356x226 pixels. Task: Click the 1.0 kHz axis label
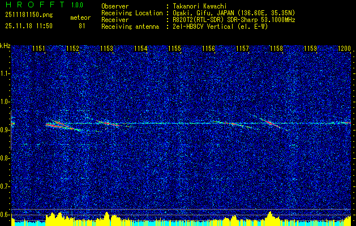point(5,102)
